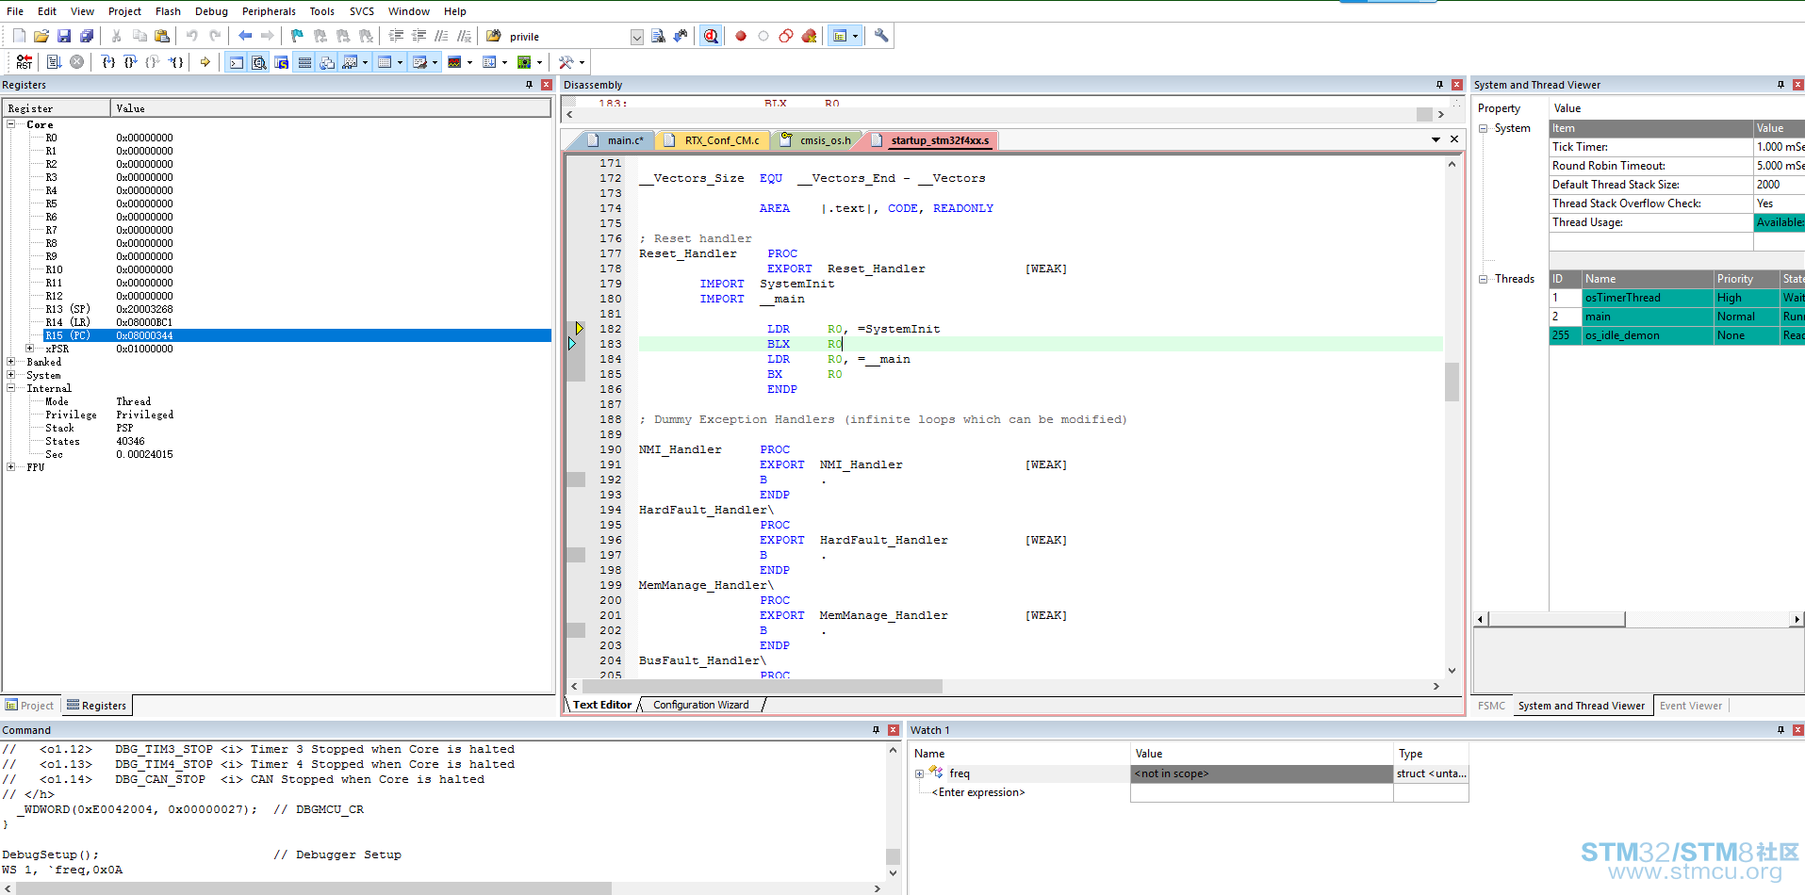This screenshot has width=1805, height=895.
Task: Select the osTimerThread thread row
Action: coord(1676,298)
